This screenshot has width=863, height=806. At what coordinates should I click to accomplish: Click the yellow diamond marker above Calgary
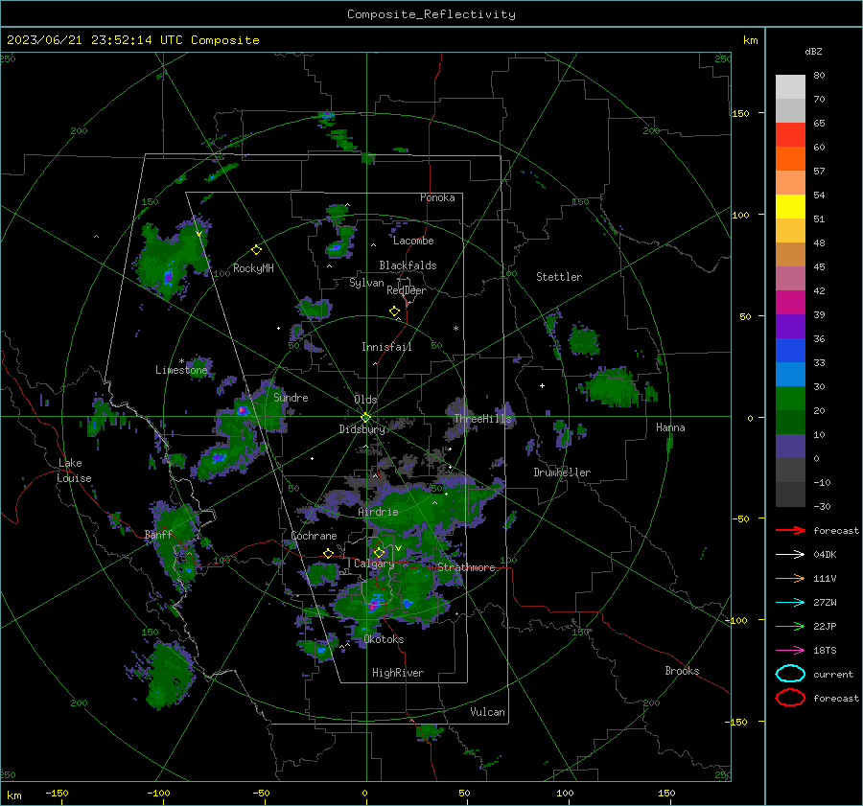[379, 552]
